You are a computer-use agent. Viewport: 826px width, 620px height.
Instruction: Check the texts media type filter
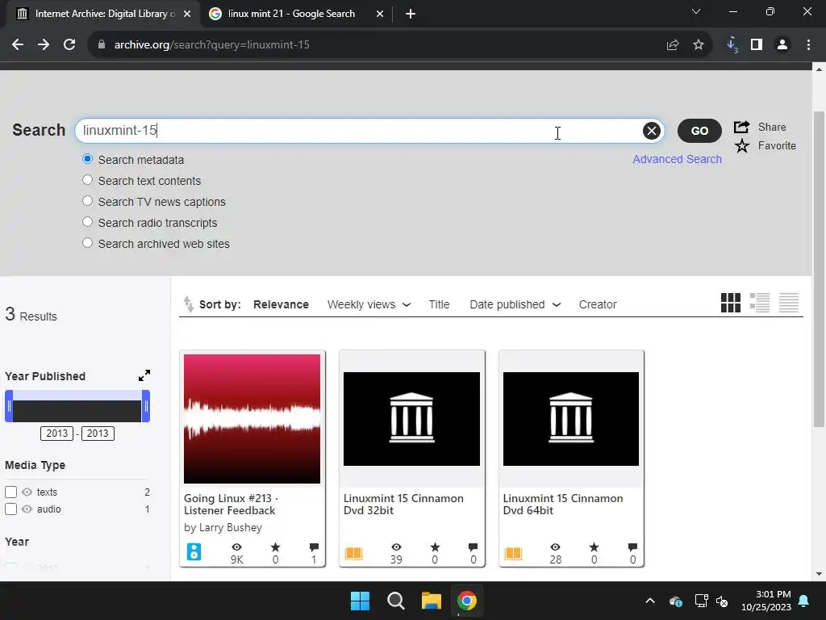[x=10, y=492]
